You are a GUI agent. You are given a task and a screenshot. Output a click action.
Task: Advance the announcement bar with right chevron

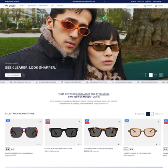(x=105, y=2)
